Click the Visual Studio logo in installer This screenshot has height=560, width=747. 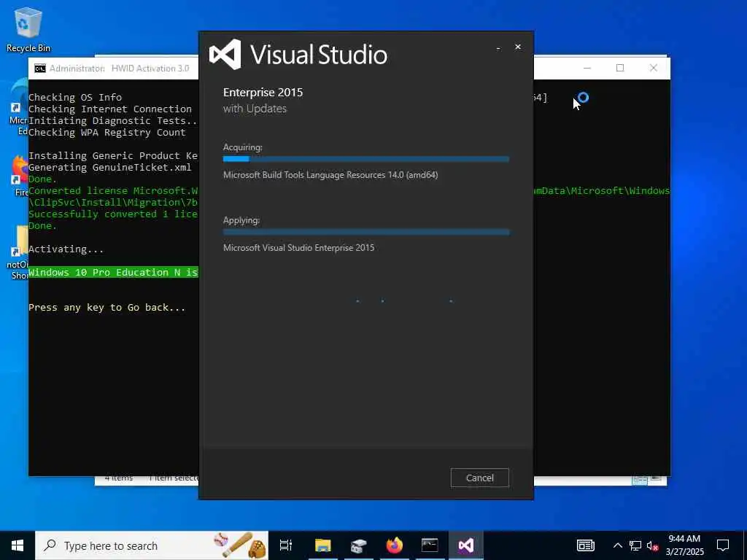[x=225, y=54]
